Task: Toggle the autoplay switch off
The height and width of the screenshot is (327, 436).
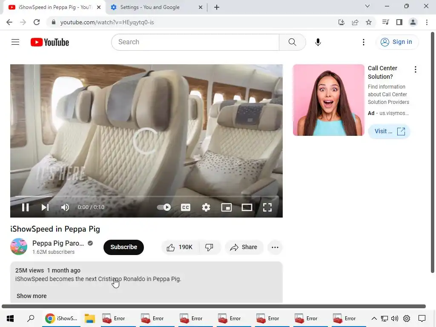Action: (x=164, y=207)
